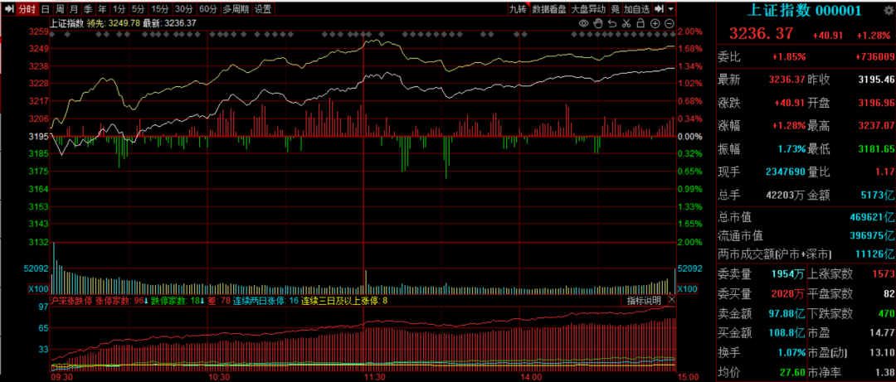Image resolution: width=896 pixels, height=382 pixels.
Task: Click the 连续三日及以上涨停 8 label
Action: tap(345, 300)
